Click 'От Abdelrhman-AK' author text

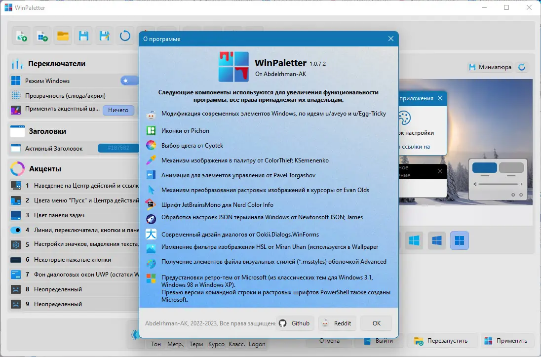pos(280,74)
